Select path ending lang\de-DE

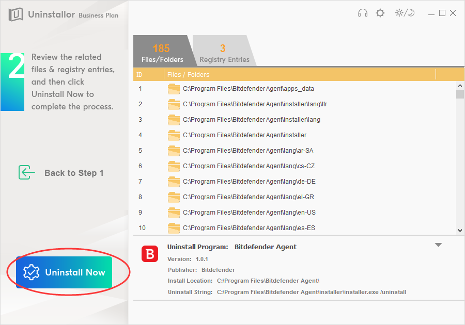tap(249, 182)
